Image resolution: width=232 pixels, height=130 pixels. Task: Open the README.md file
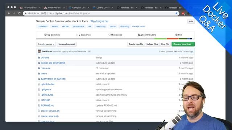[x=47, y=105]
